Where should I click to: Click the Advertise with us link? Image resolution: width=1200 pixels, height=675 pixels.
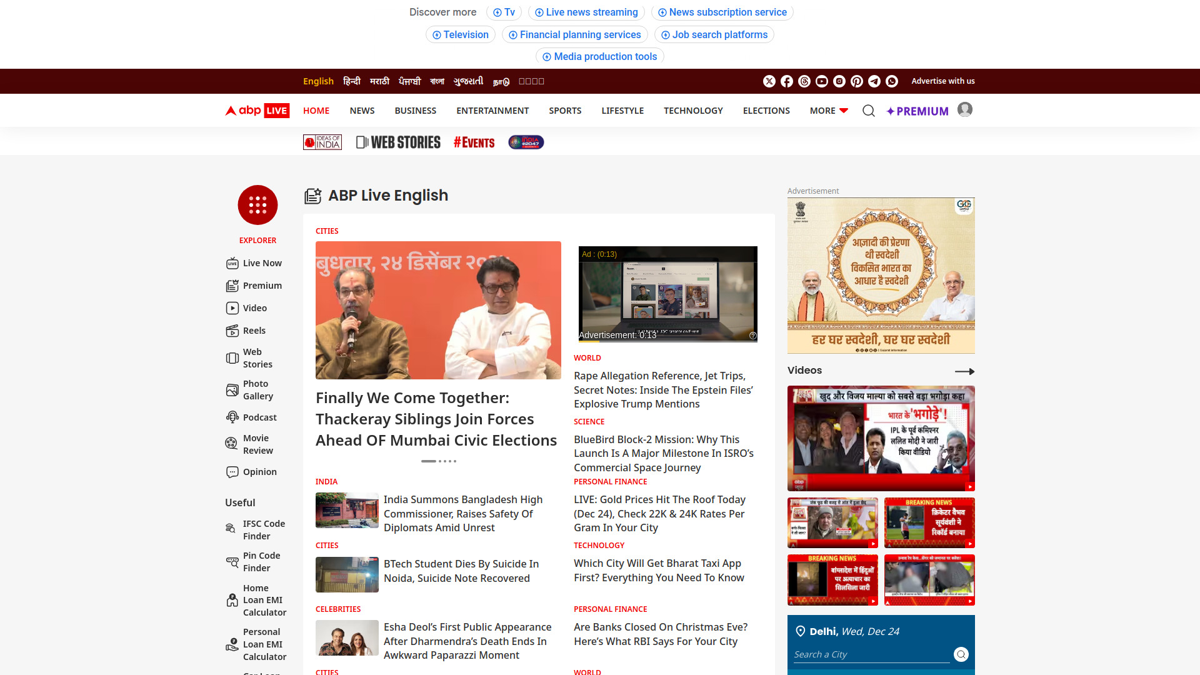point(942,81)
